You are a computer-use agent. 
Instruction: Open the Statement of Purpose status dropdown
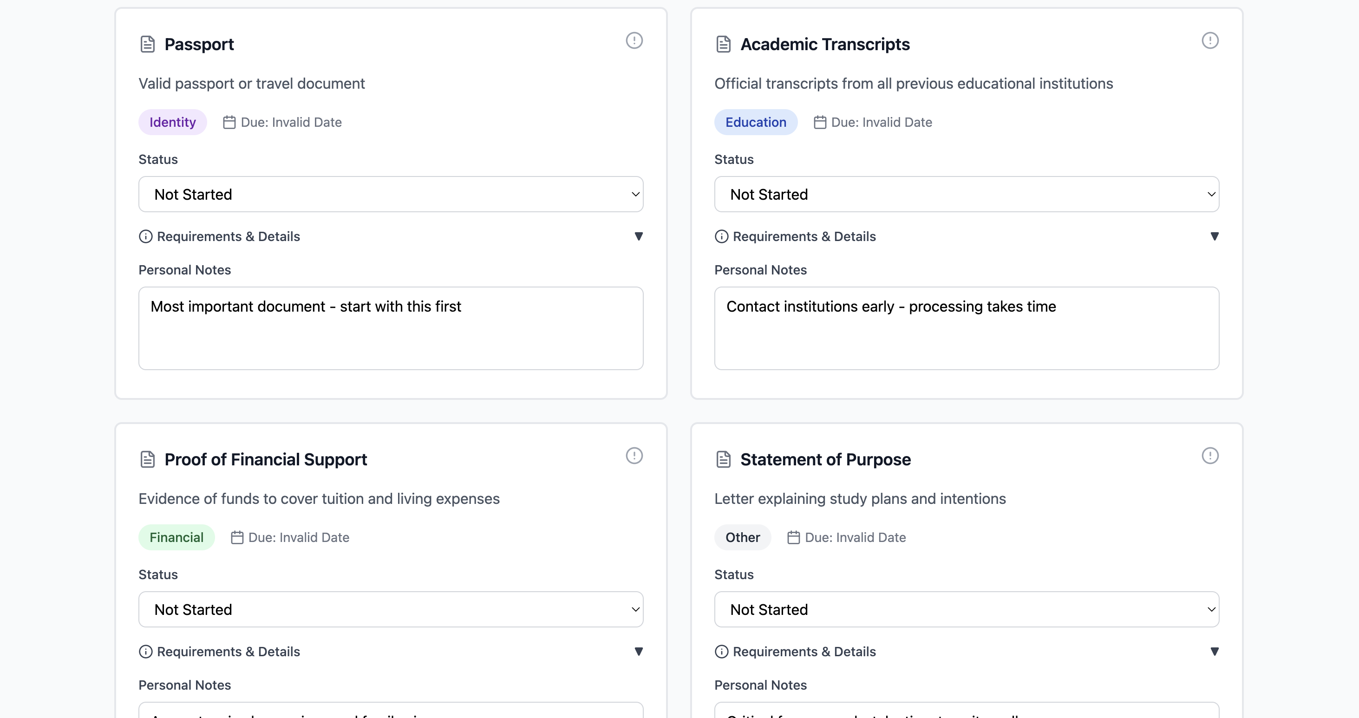coord(967,609)
